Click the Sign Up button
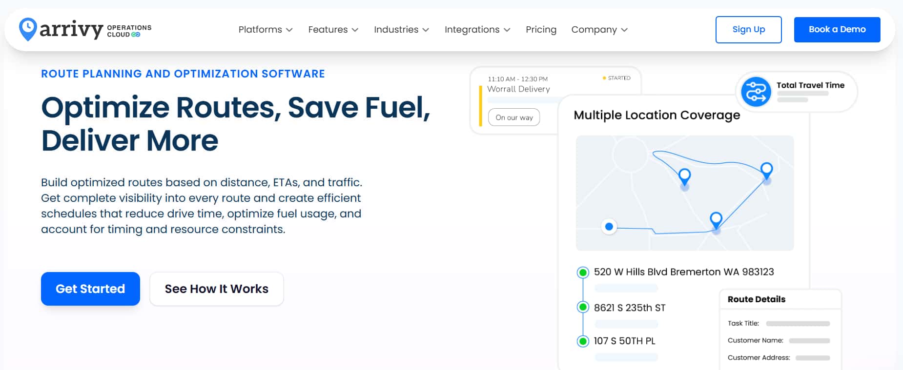 point(748,30)
